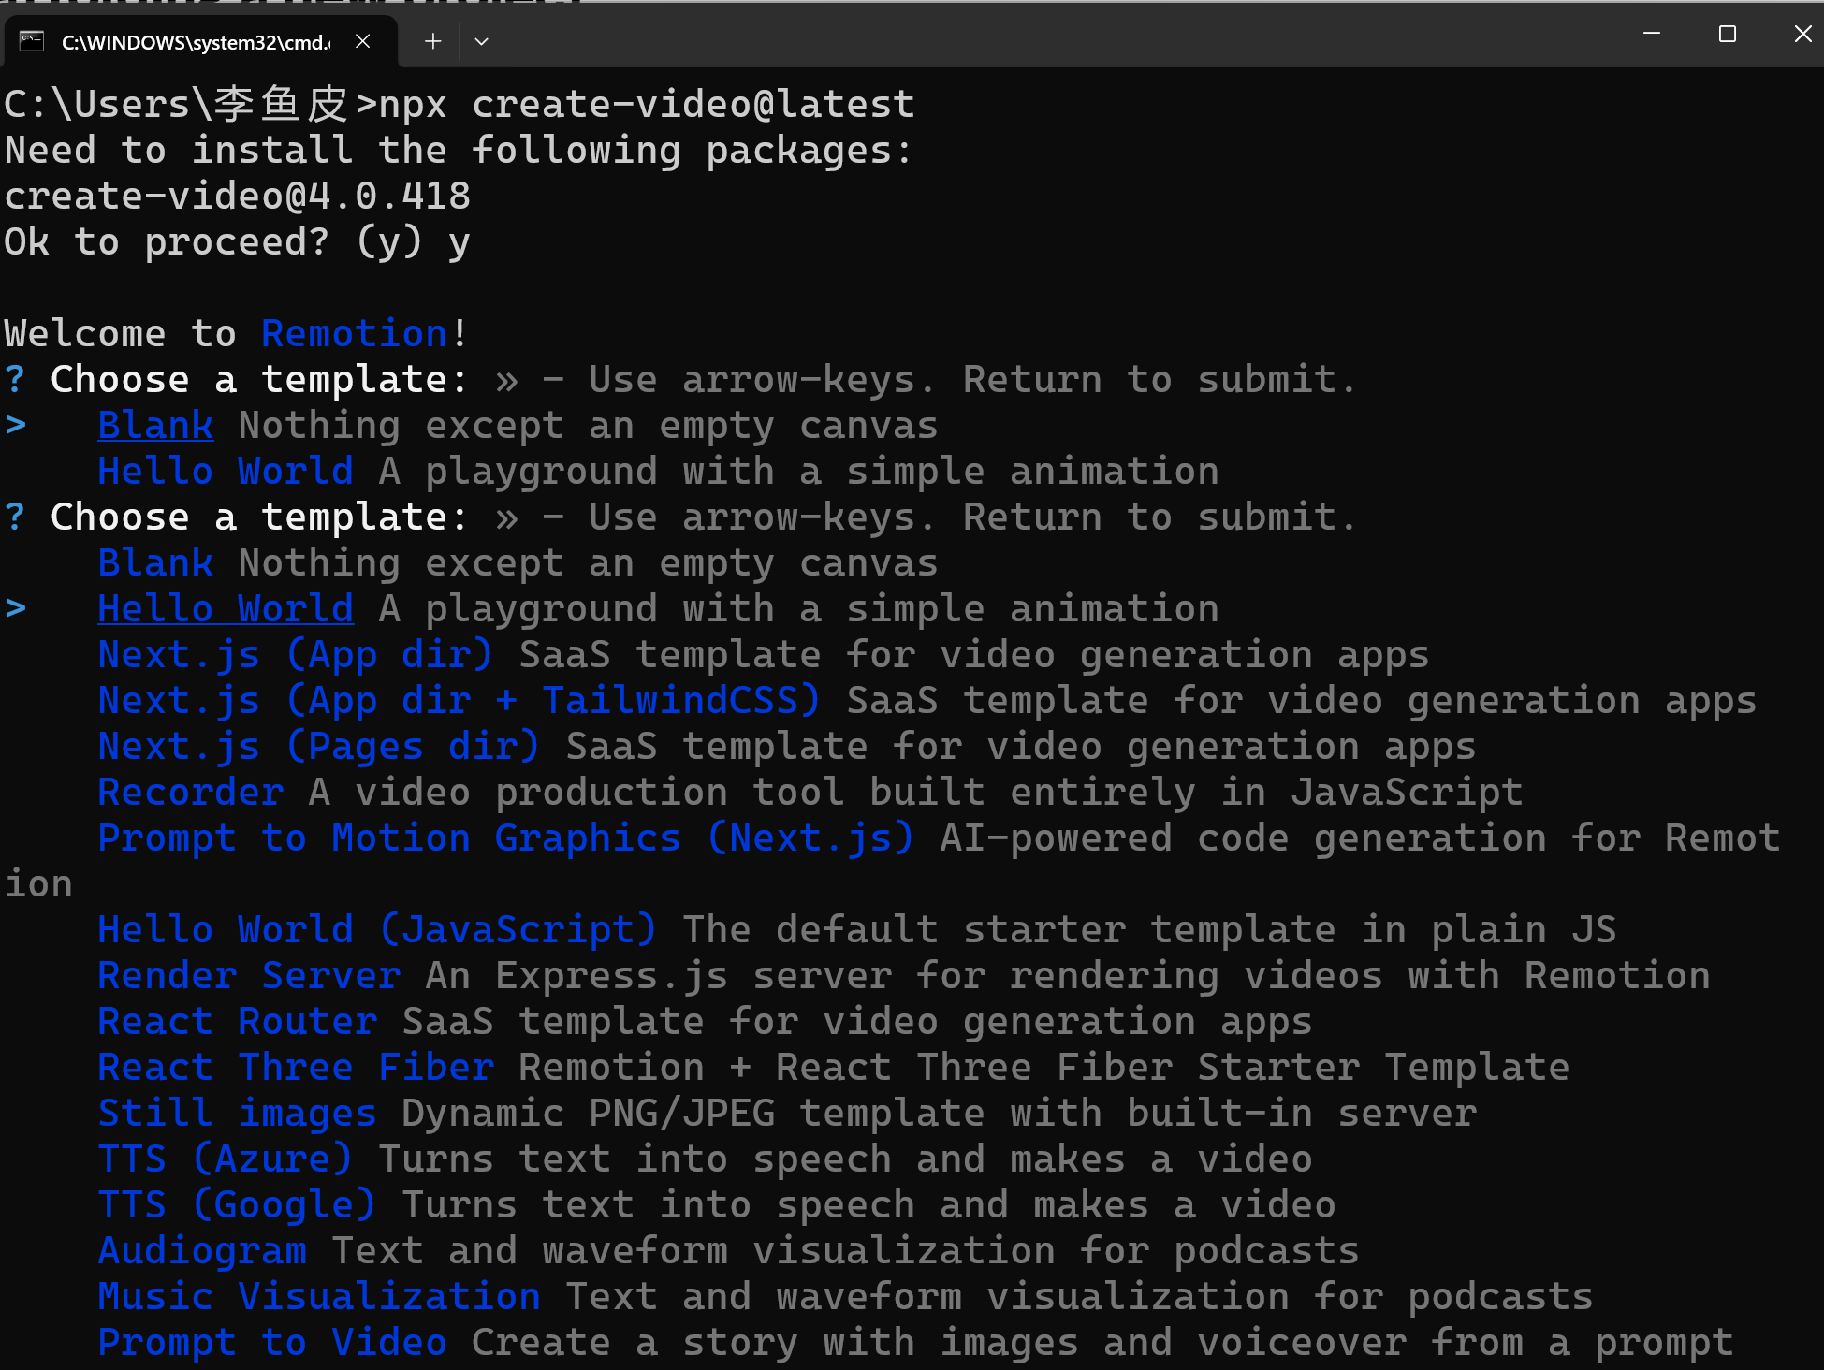Click the highlighted Hello World template option
Screen dimensions: 1824x1370
click(226, 609)
